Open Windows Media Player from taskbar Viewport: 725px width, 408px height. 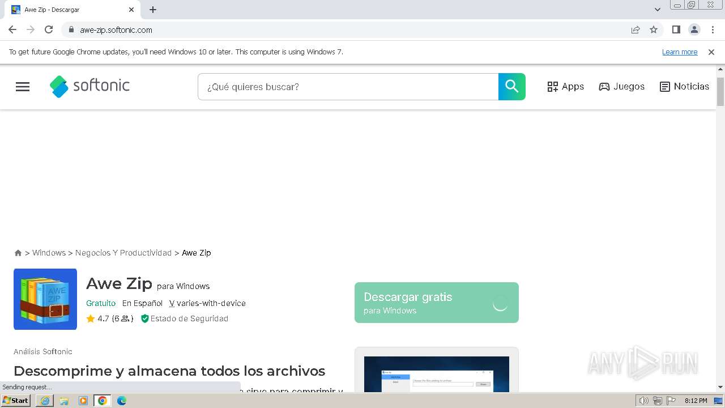click(x=83, y=401)
